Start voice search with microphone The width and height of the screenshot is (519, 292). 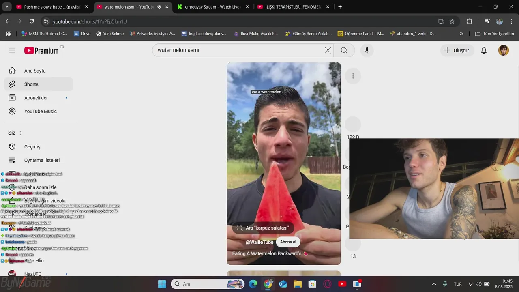(x=367, y=50)
